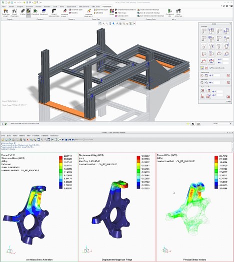Image resolution: width=234 pixels, height=262 pixels.
Task: Select the Profiles tool in ribbon
Action: (23, 12)
